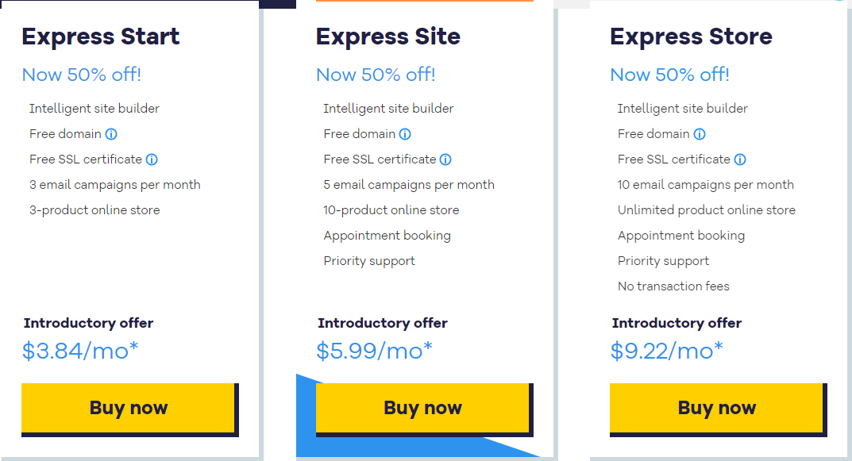The height and width of the screenshot is (461, 852).
Task: Click the Express Start plan heading
Action: [x=101, y=36]
